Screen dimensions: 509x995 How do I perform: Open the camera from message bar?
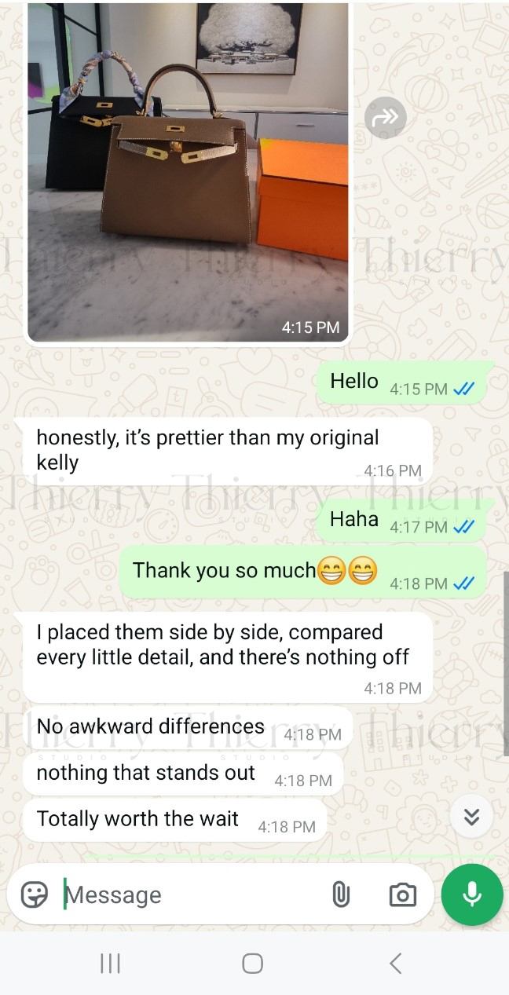402,894
